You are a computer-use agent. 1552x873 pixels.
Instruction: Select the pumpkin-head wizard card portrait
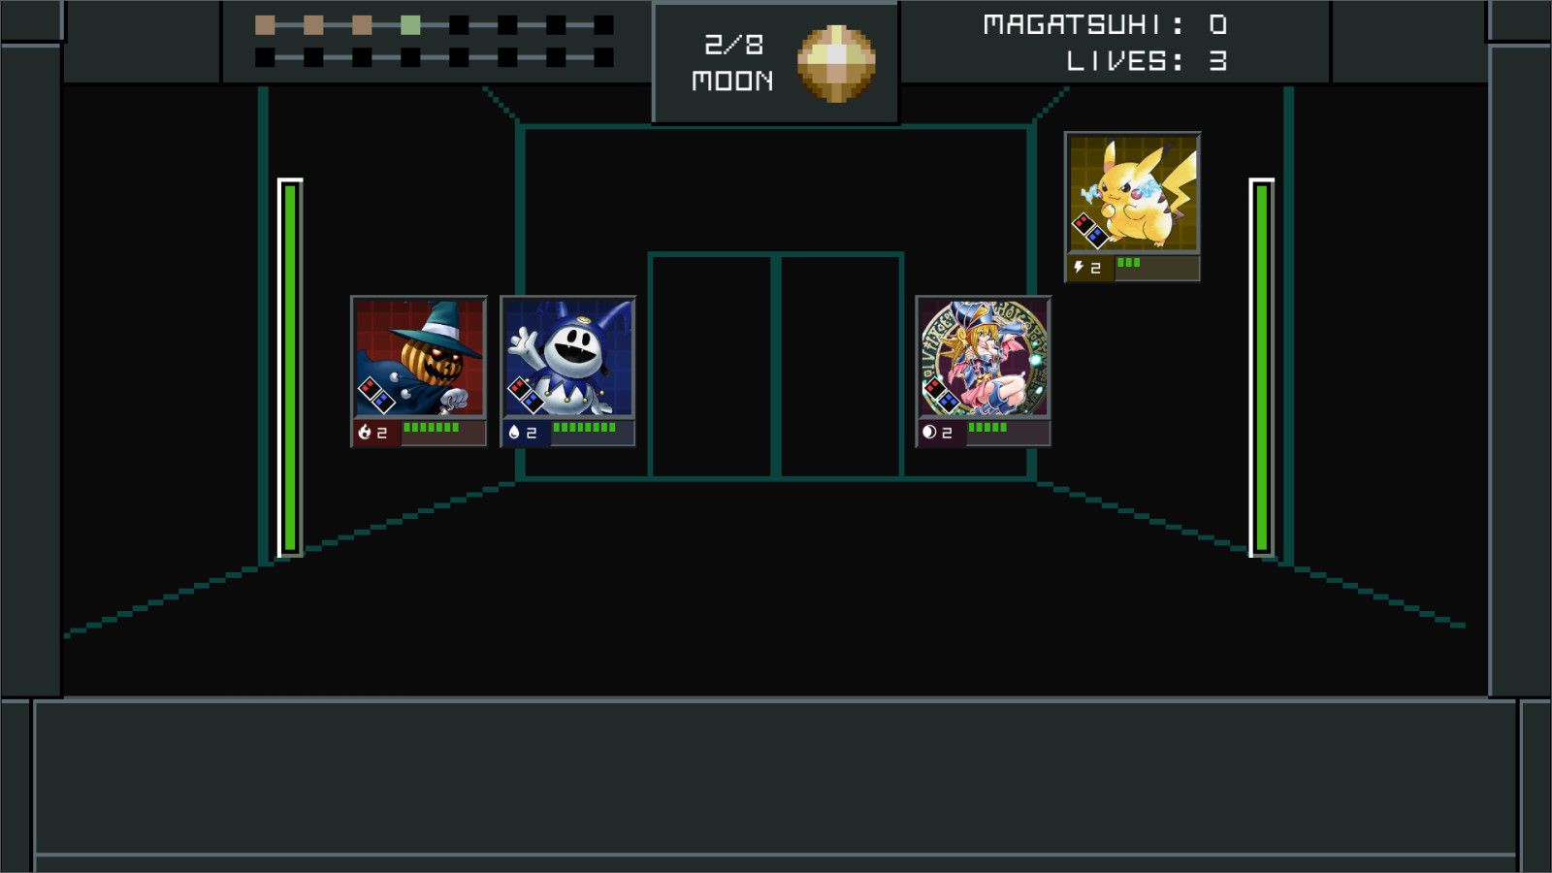[419, 358]
